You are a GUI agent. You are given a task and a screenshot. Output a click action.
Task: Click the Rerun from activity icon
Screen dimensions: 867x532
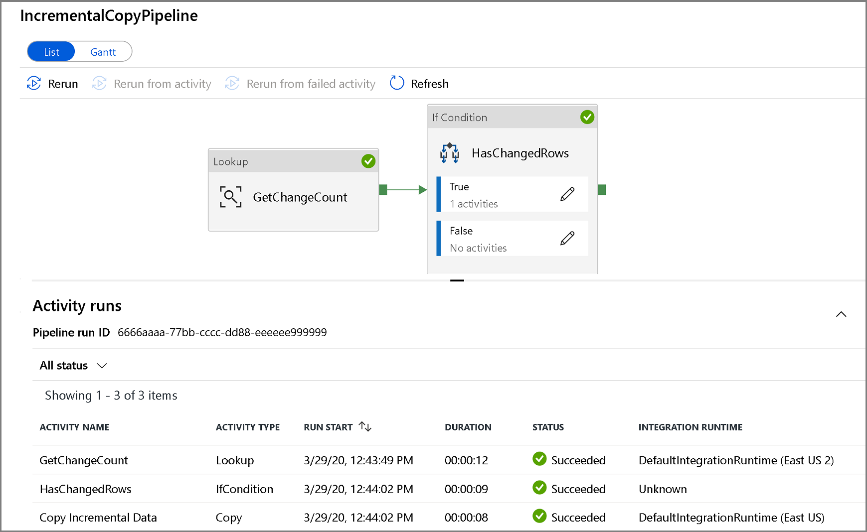coord(100,83)
